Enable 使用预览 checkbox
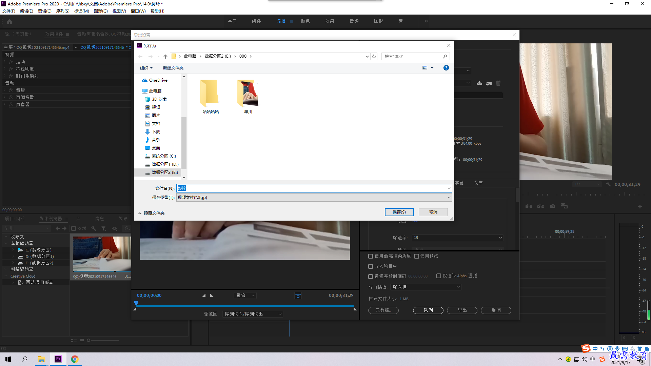 tap(417, 256)
